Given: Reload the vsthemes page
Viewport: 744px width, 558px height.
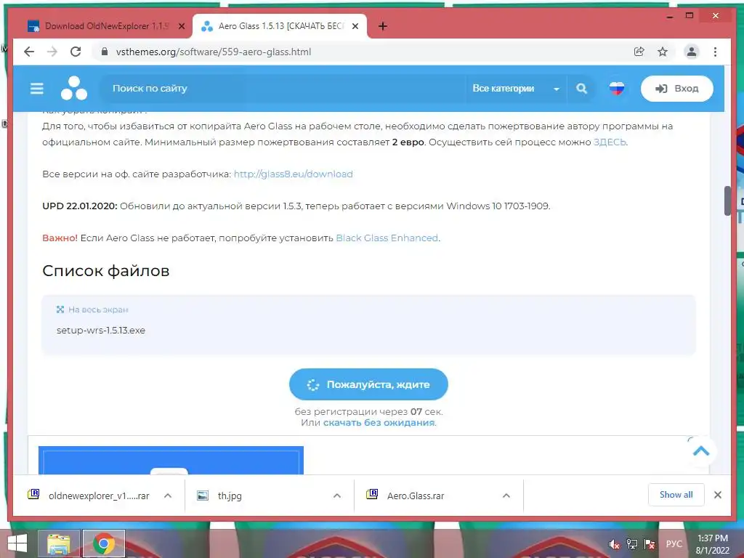Looking at the screenshot, I should pos(76,52).
